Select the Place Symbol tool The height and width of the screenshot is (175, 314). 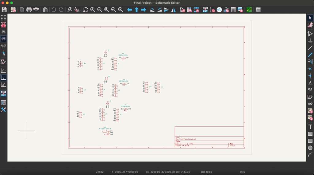[310, 34]
